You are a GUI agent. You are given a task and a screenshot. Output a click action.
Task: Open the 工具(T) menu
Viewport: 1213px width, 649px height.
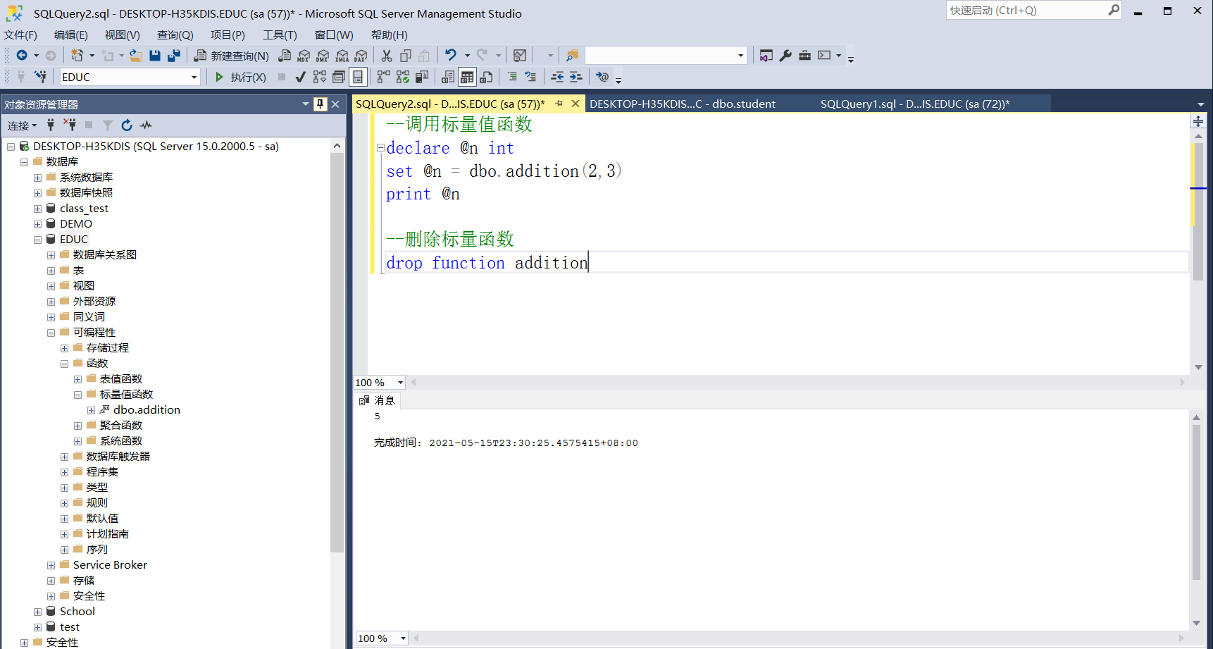(280, 35)
